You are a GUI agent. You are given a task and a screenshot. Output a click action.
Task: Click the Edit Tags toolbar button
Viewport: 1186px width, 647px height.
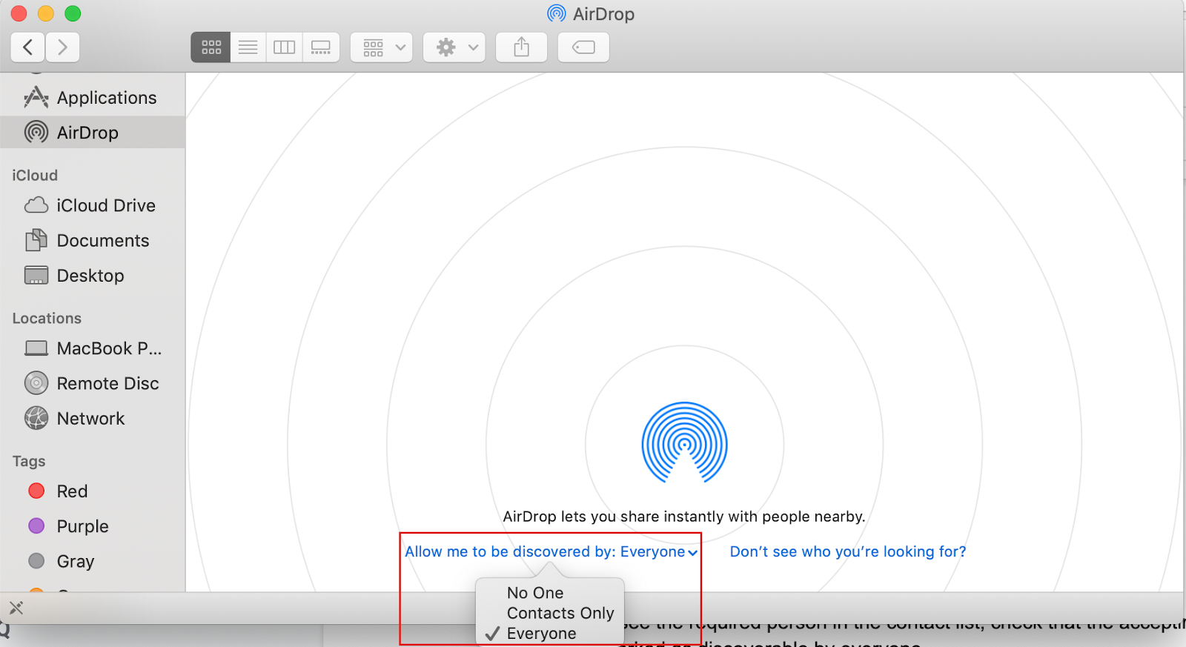[x=584, y=47]
